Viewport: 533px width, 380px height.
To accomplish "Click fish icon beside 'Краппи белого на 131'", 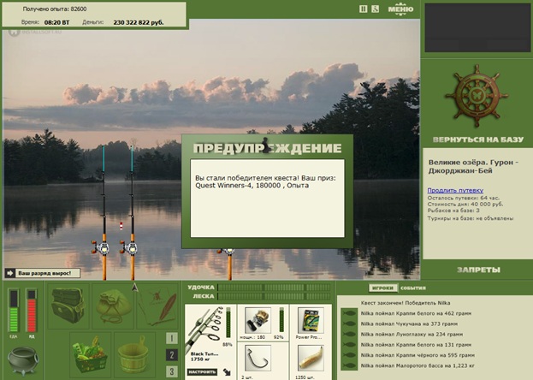I will pyautogui.click(x=349, y=345).
